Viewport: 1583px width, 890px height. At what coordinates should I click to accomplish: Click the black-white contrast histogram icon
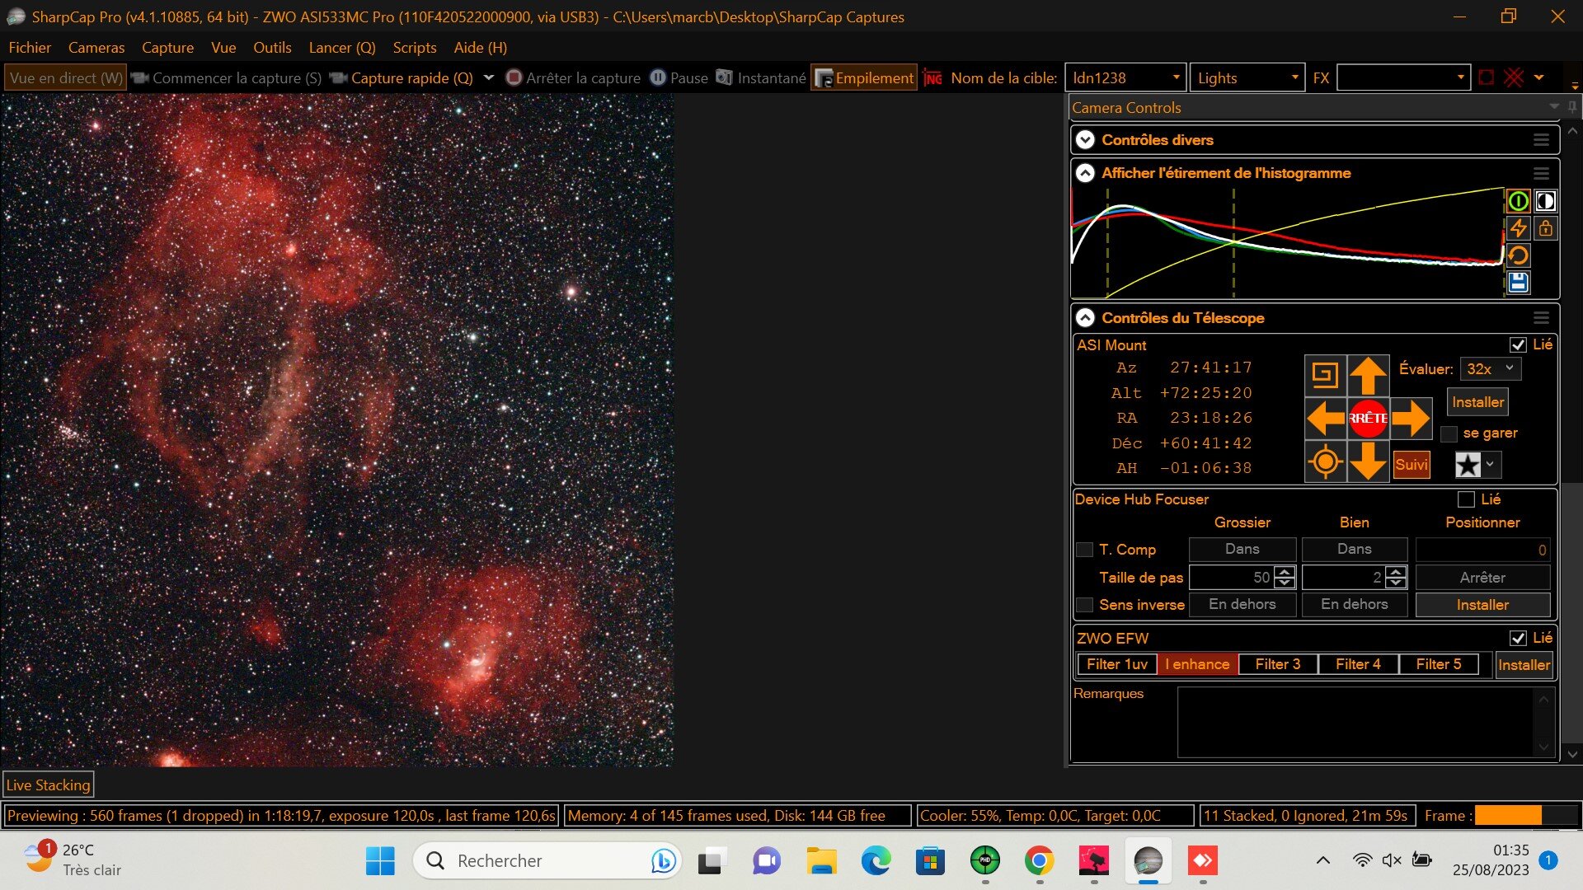pyautogui.click(x=1546, y=201)
